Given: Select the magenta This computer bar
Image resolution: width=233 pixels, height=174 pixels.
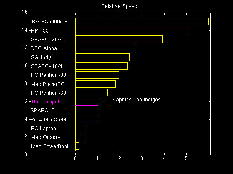Looking at the screenshot, I should click(x=87, y=102).
